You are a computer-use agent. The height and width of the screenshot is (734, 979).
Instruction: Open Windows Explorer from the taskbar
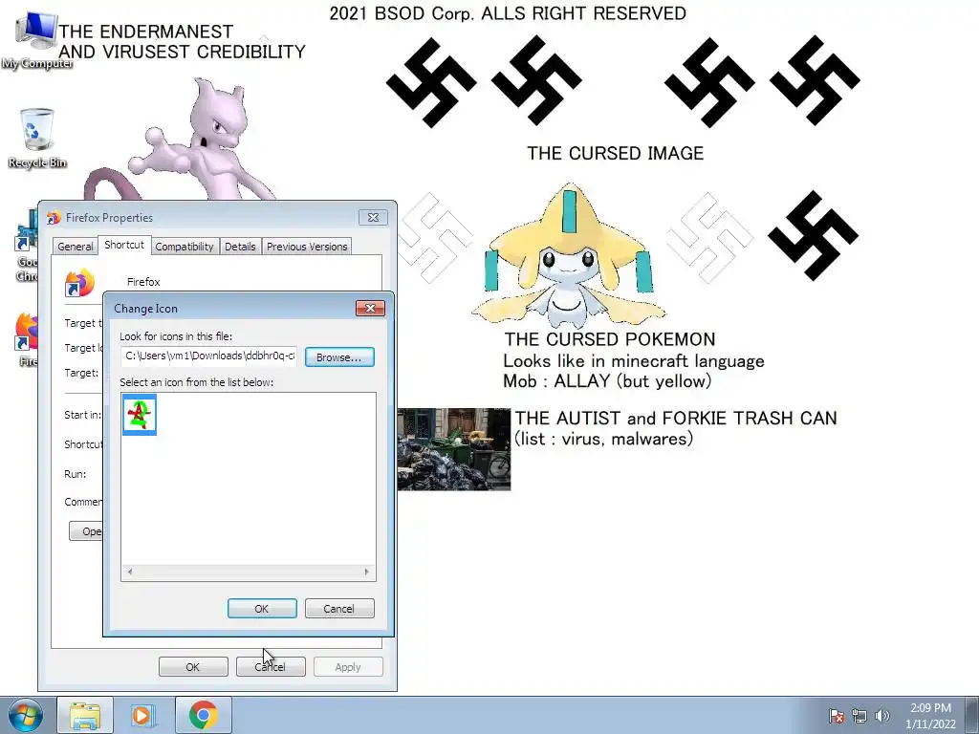tap(85, 715)
